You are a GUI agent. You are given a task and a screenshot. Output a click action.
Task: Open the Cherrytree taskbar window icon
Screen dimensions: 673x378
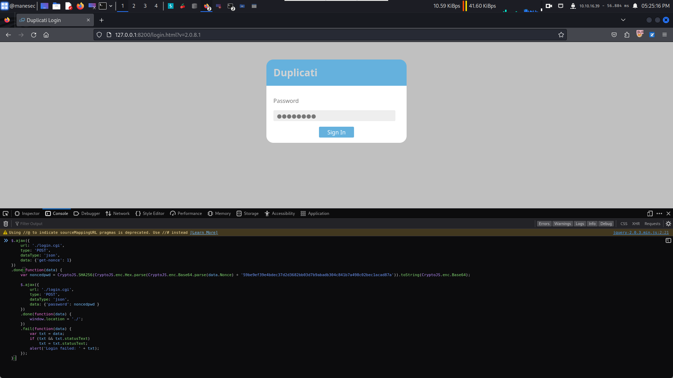[x=183, y=6]
